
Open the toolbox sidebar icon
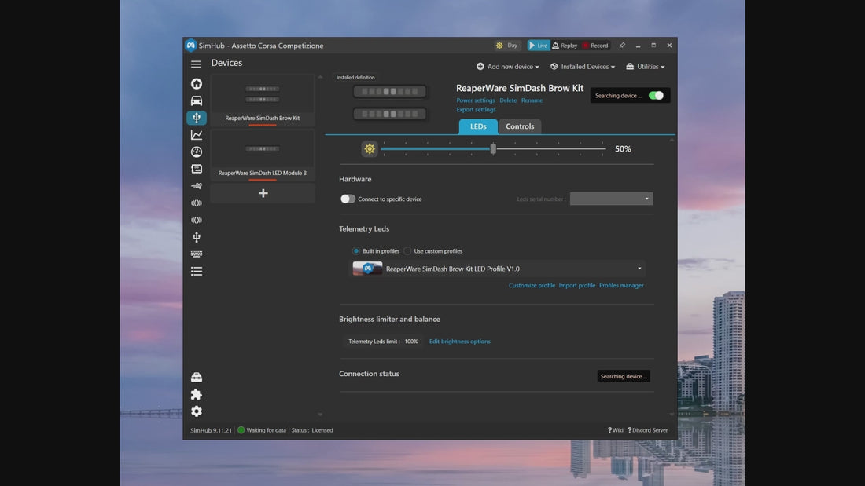tap(197, 378)
